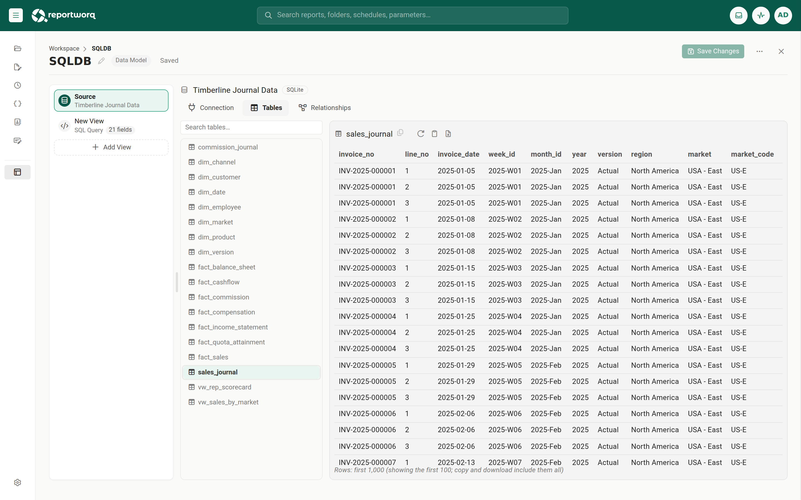This screenshot has width=801, height=500.
Task: Switch to the Tables tab
Action: (266, 108)
